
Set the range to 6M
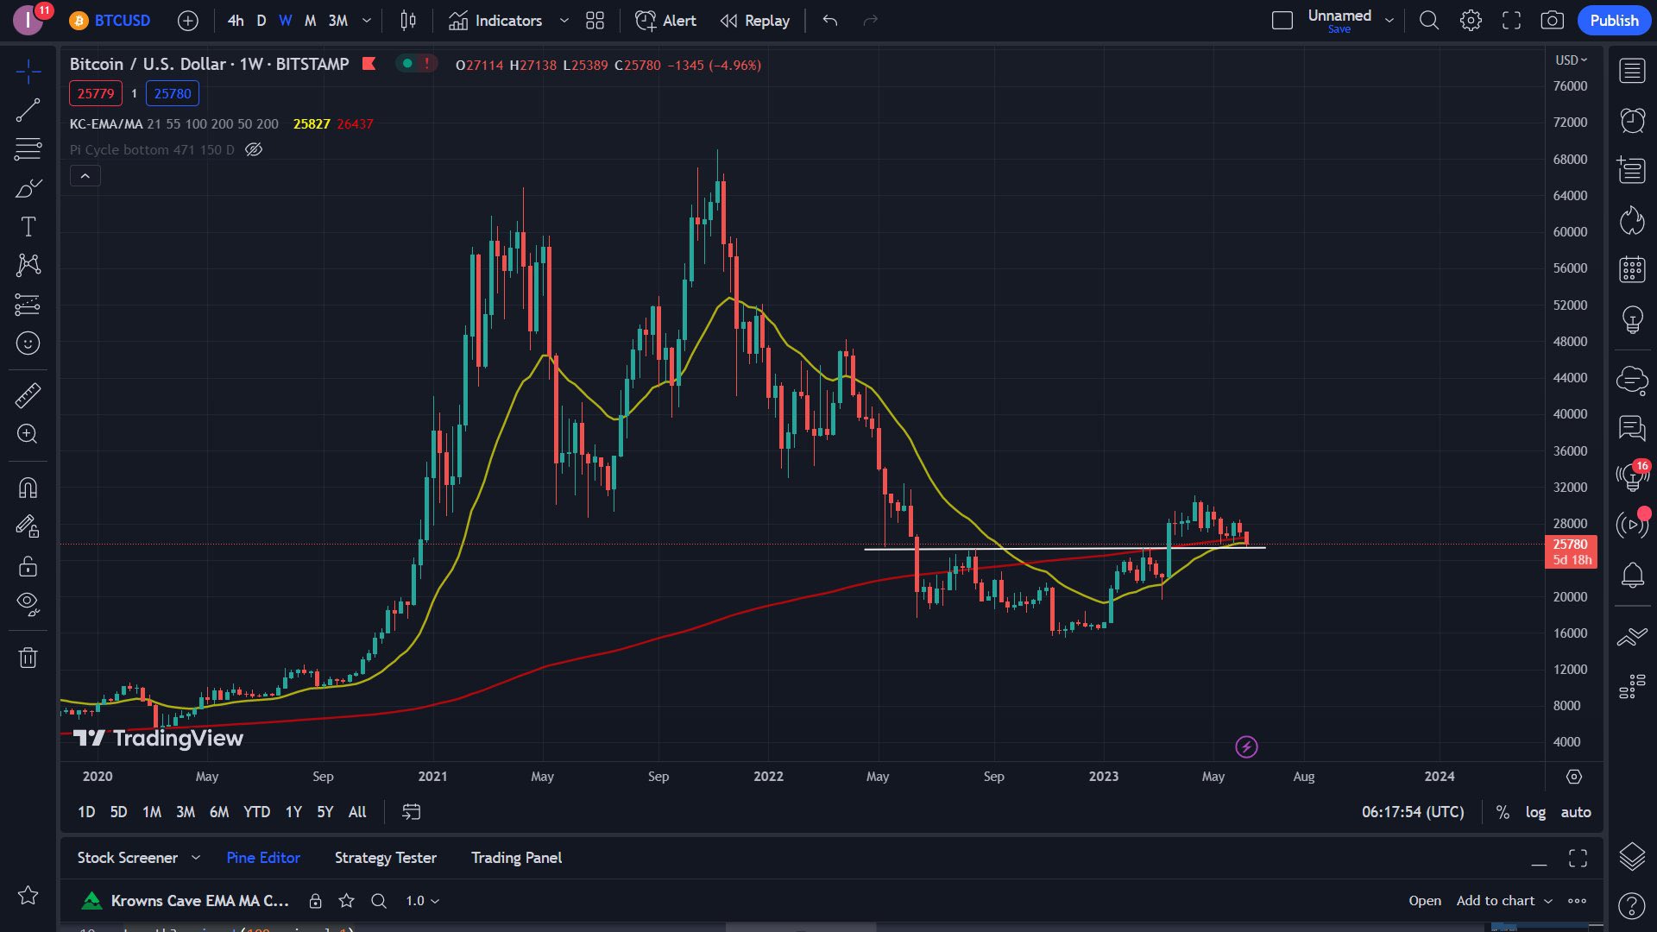219,812
